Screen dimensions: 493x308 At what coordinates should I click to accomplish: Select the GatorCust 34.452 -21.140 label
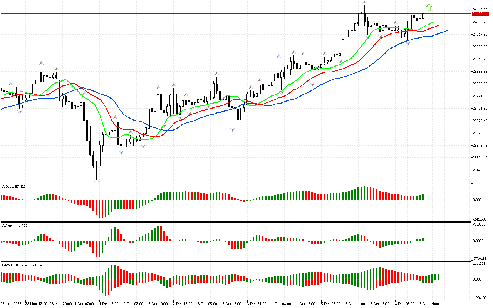23,265
